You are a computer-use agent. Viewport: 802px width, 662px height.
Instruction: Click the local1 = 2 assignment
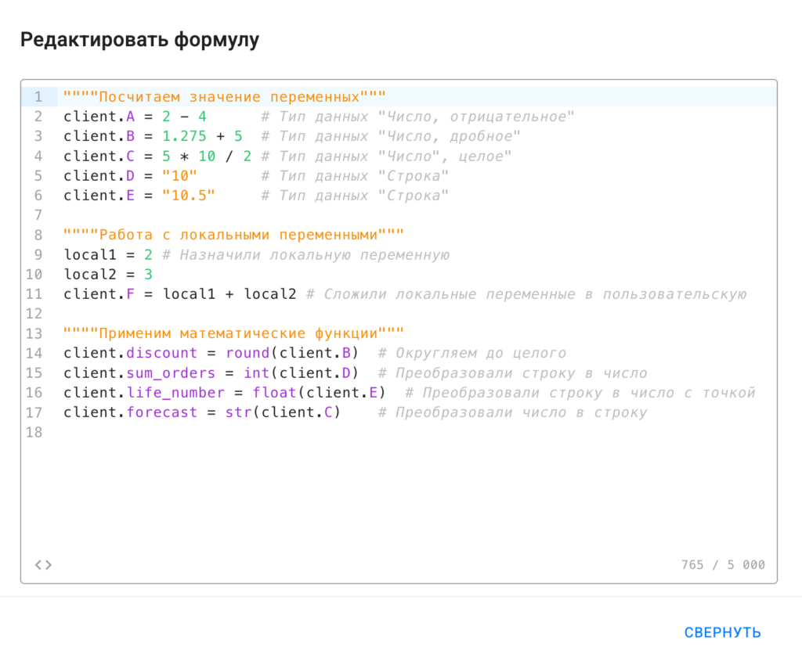point(107,254)
